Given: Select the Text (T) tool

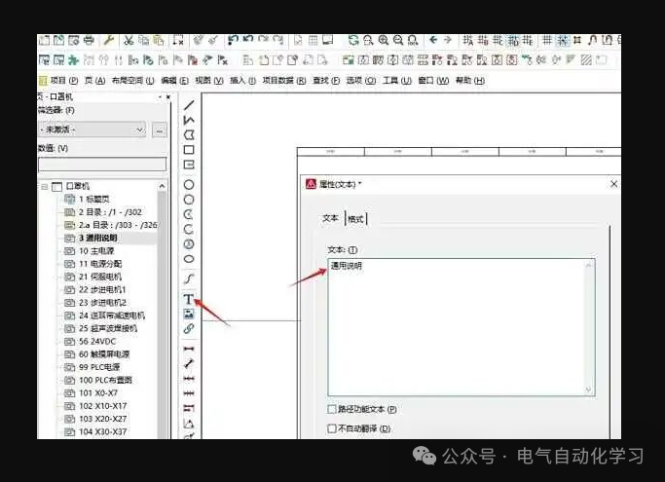Looking at the screenshot, I should coord(188,299).
